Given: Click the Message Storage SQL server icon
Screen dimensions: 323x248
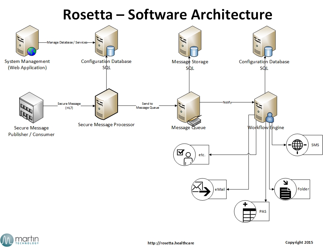Looking at the screenshot, I should click(x=190, y=41).
